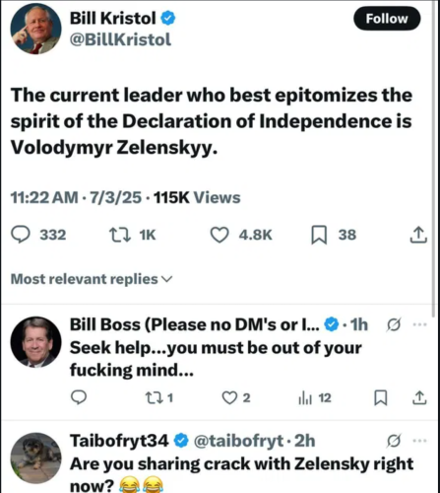Share Bill Kristol's tweet via share icon
The width and height of the screenshot is (440, 493).
(x=418, y=235)
